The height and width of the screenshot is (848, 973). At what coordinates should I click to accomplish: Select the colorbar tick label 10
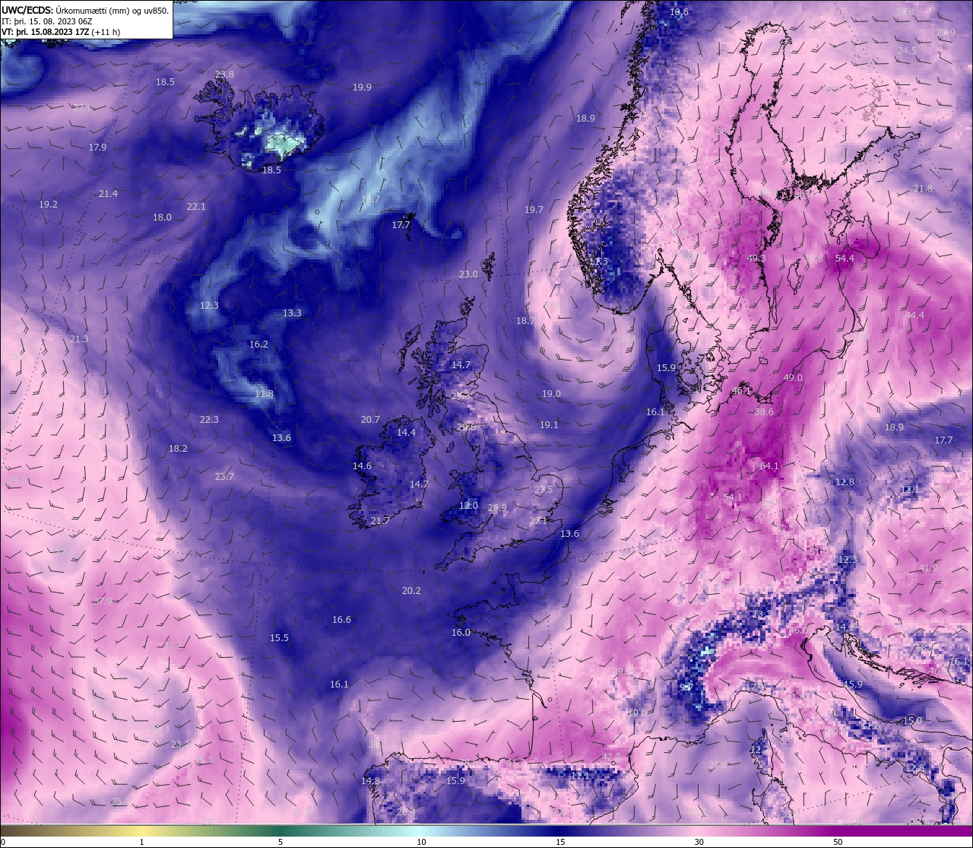tap(421, 842)
